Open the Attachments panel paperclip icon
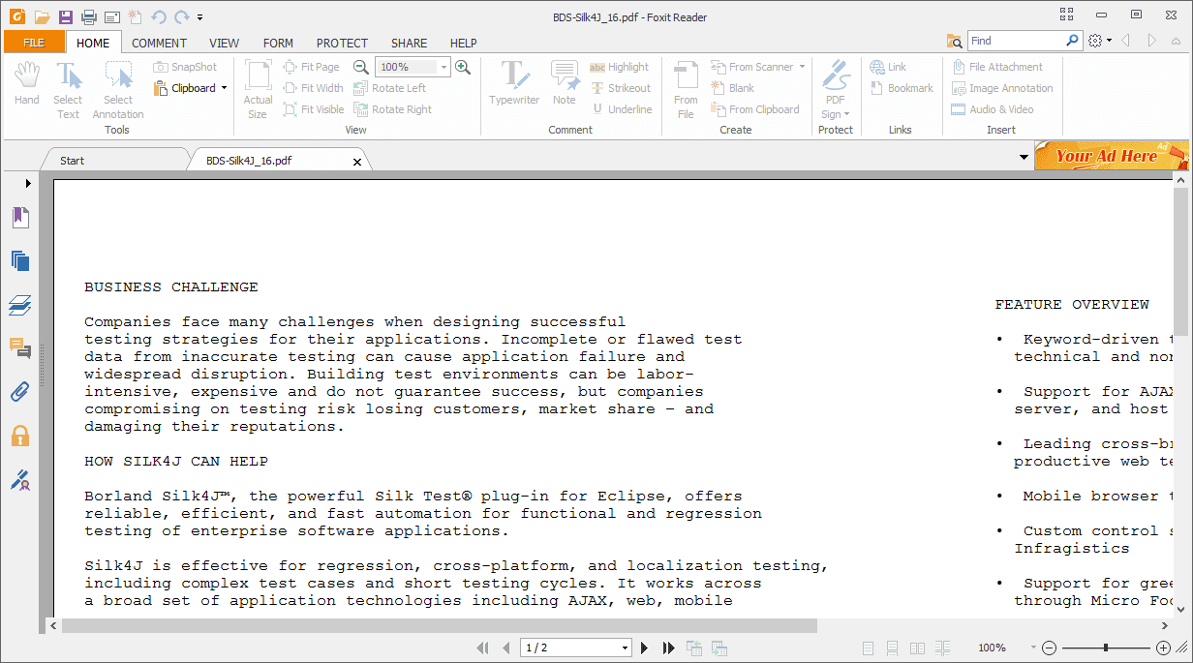Viewport: 1193px width, 663px height. 20,391
